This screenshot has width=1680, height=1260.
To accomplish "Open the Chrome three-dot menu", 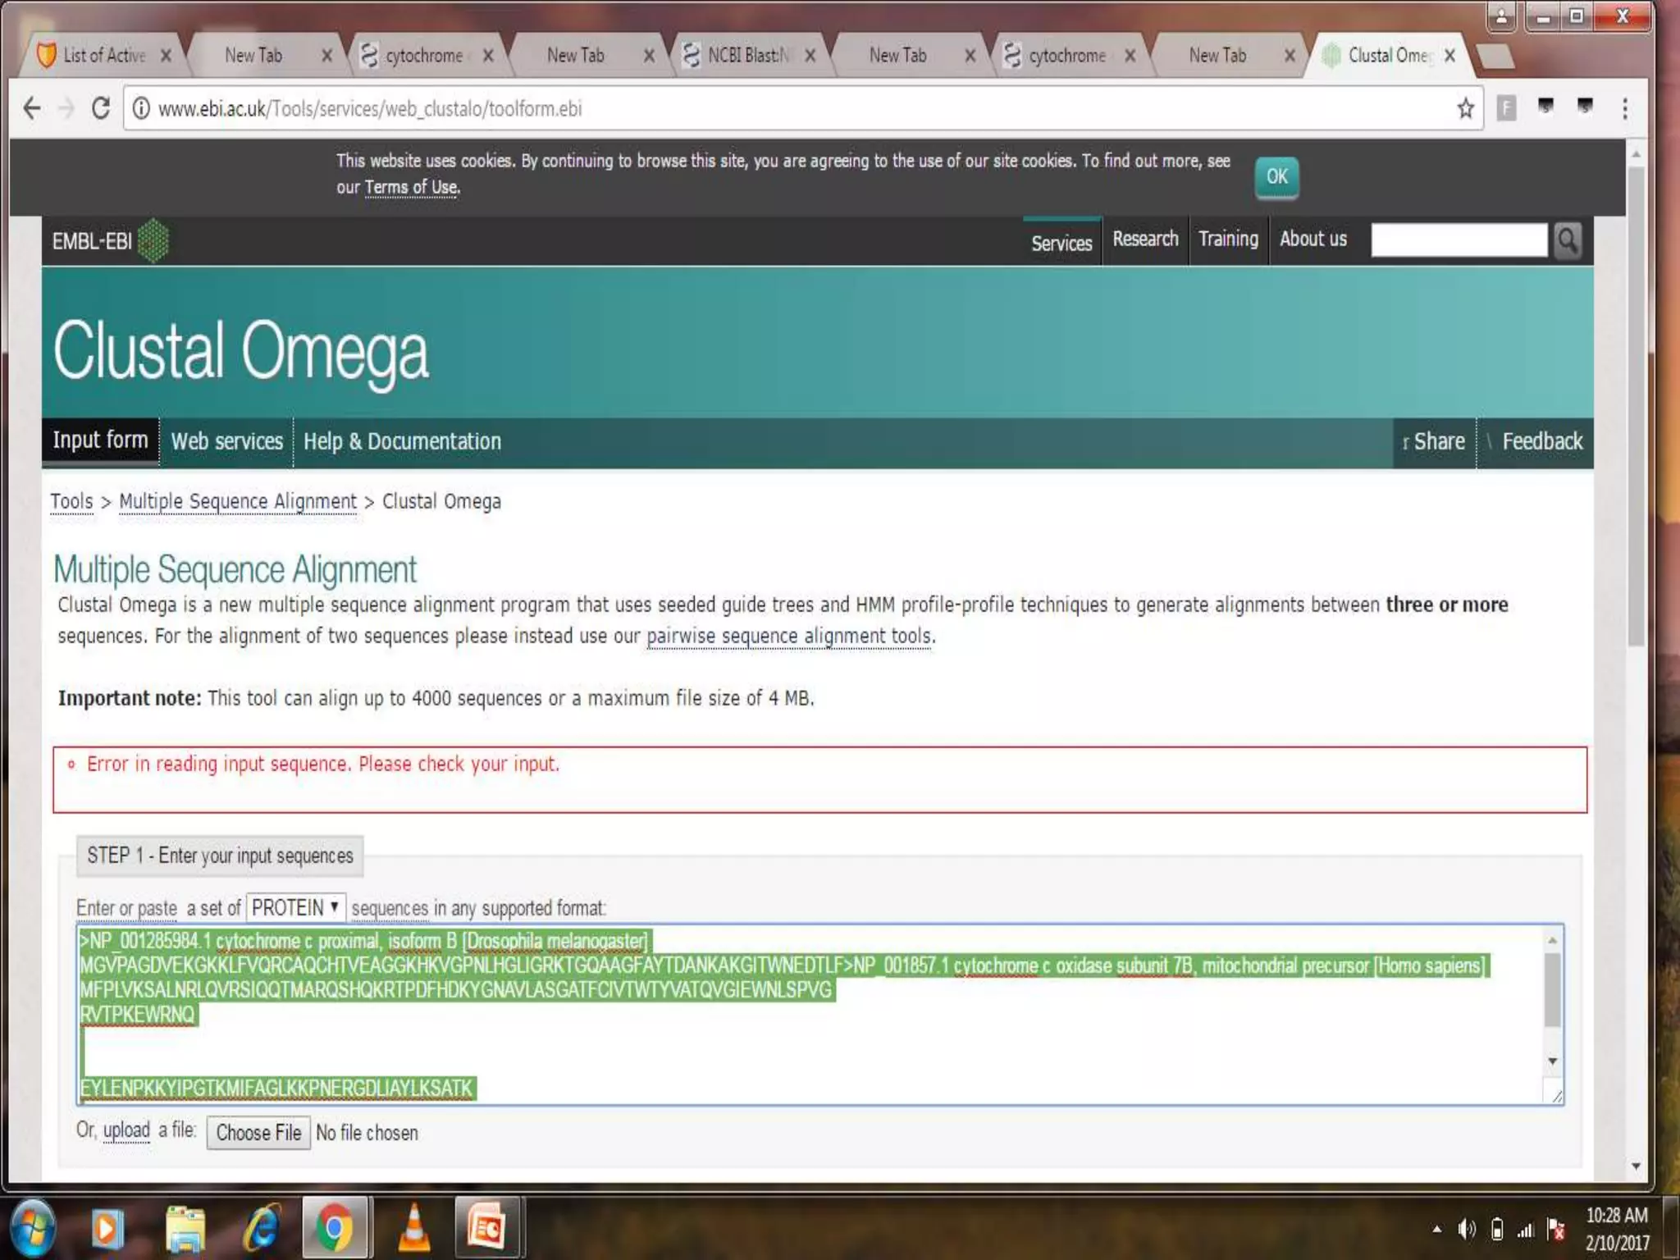I will (x=1624, y=108).
